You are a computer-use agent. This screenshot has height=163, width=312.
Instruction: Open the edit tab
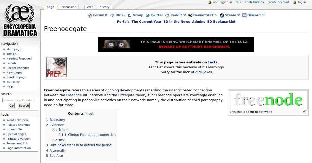(90, 7)
